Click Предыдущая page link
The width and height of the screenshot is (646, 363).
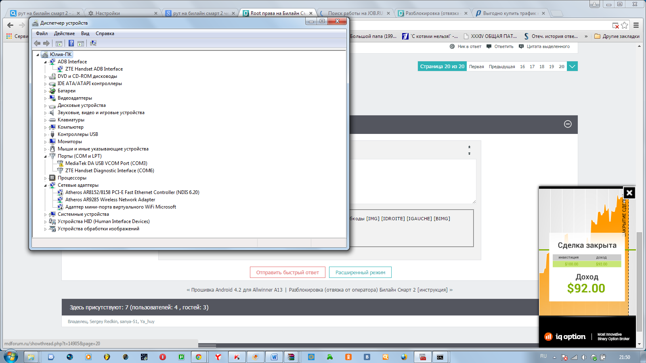pos(502,67)
